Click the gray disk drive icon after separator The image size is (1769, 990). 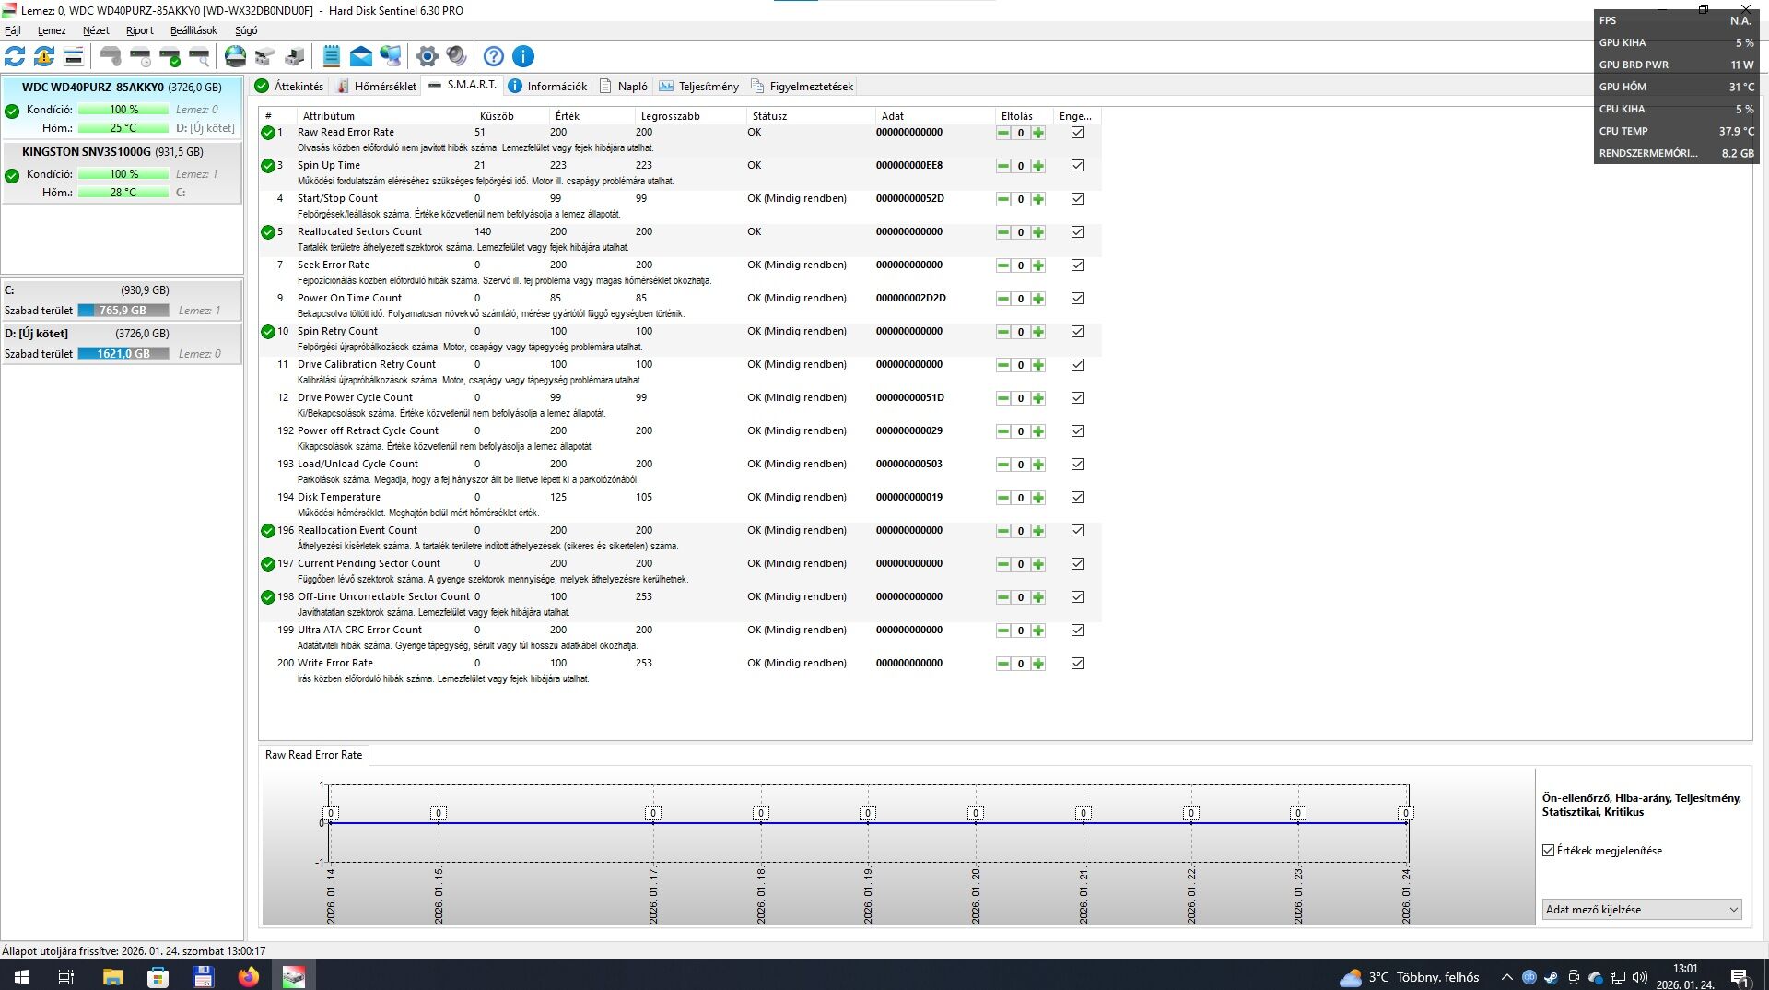point(111,56)
